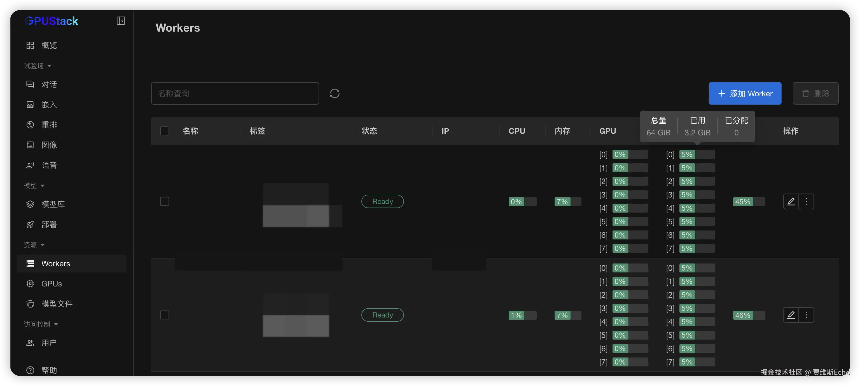Open the three-dot menu for the second worker

(x=806, y=315)
